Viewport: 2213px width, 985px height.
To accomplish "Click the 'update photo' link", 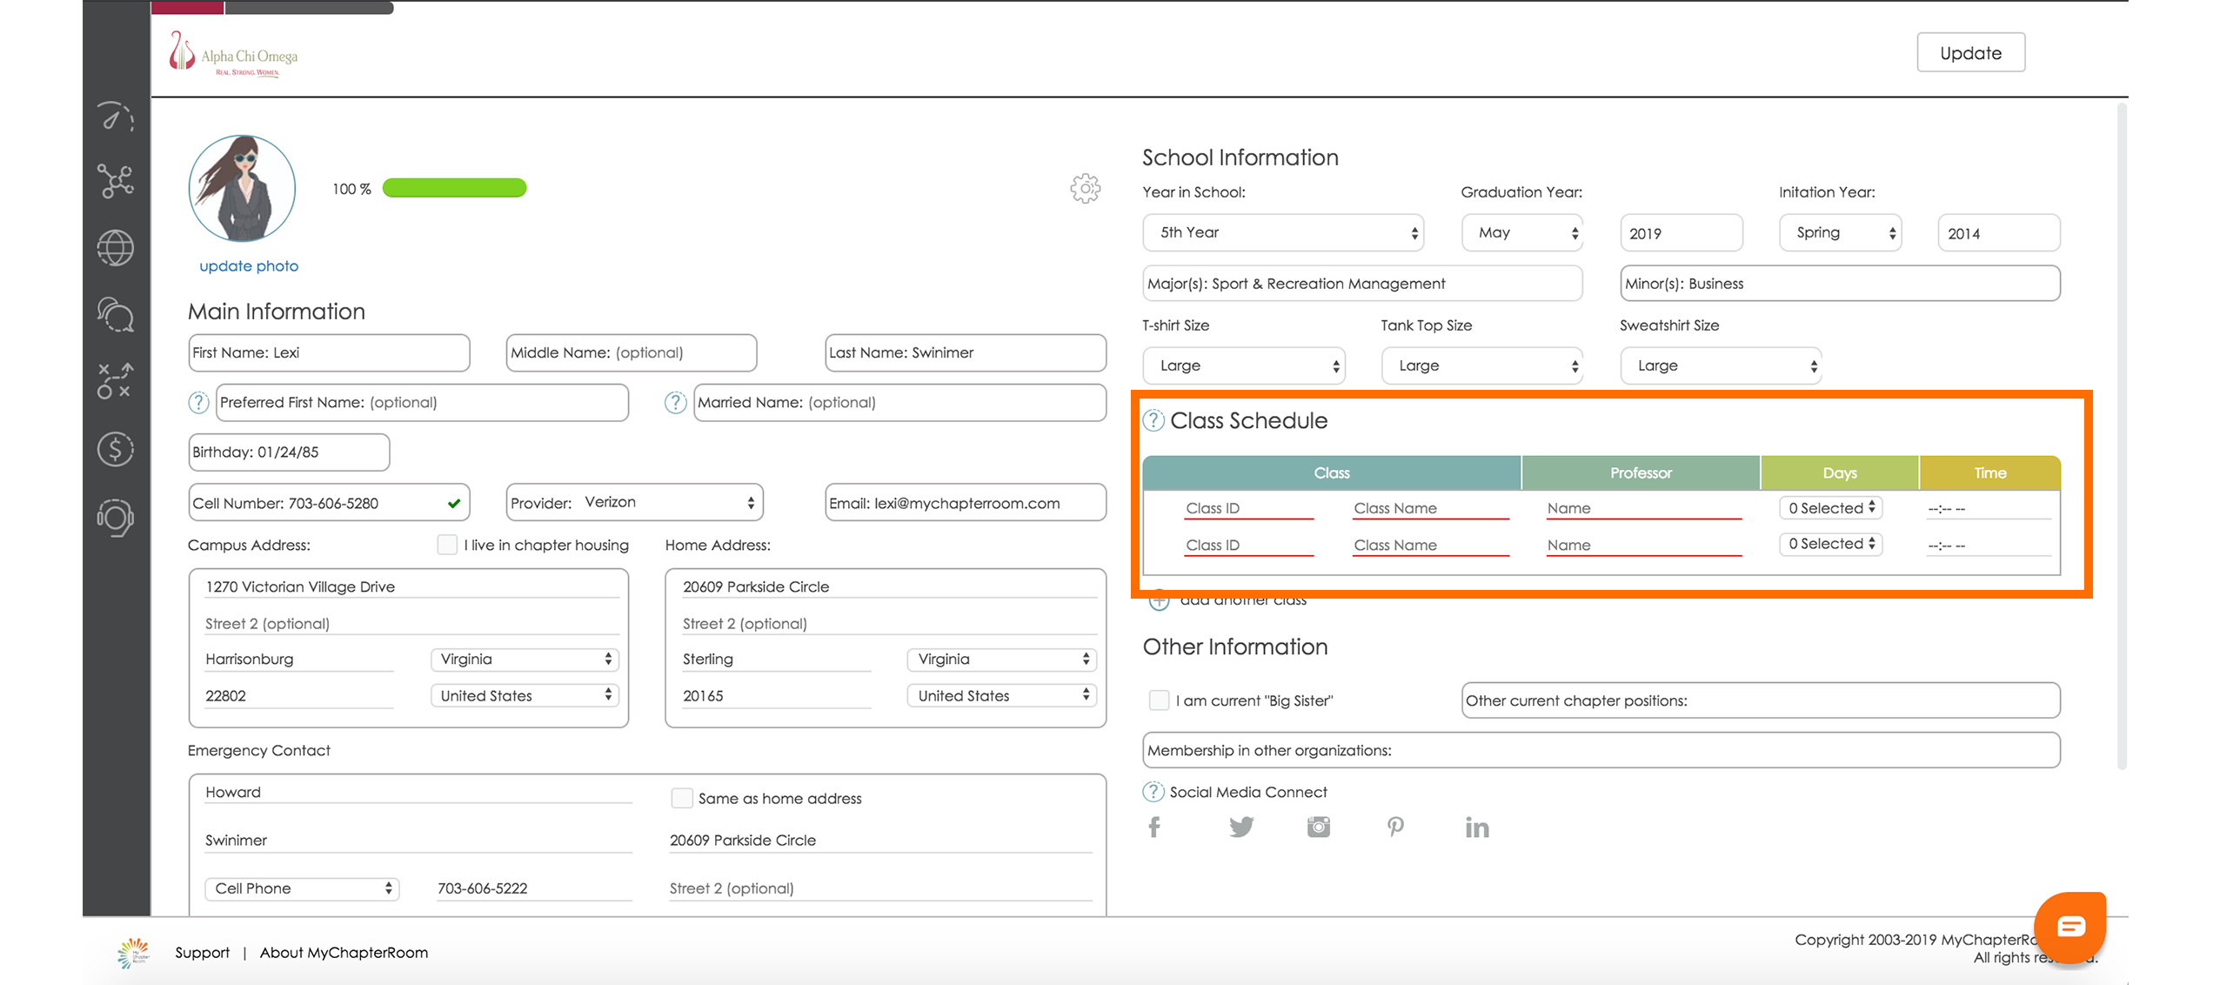I will tap(249, 266).
